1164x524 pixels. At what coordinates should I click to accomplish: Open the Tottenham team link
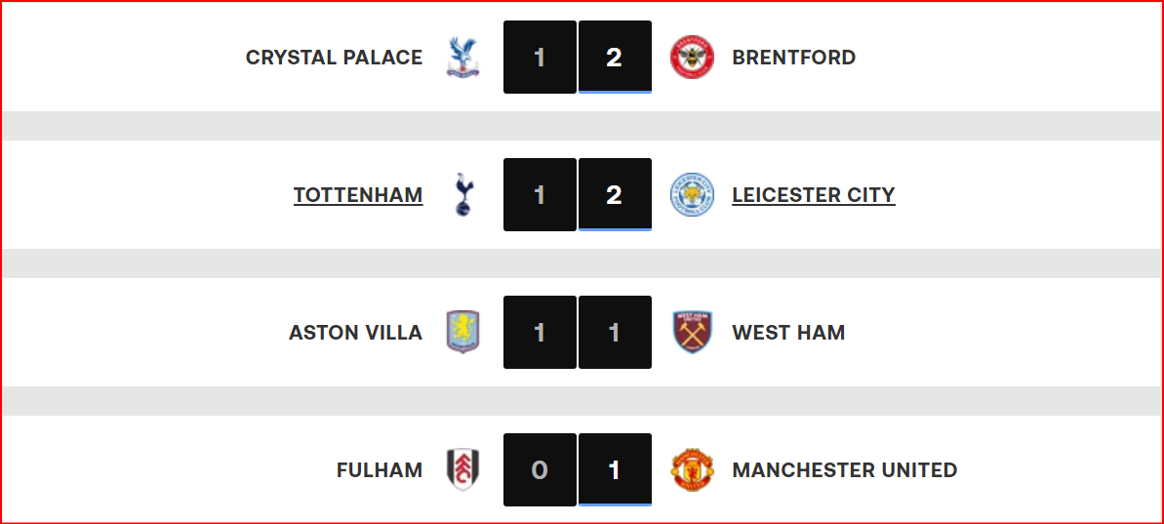pos(358,195)
